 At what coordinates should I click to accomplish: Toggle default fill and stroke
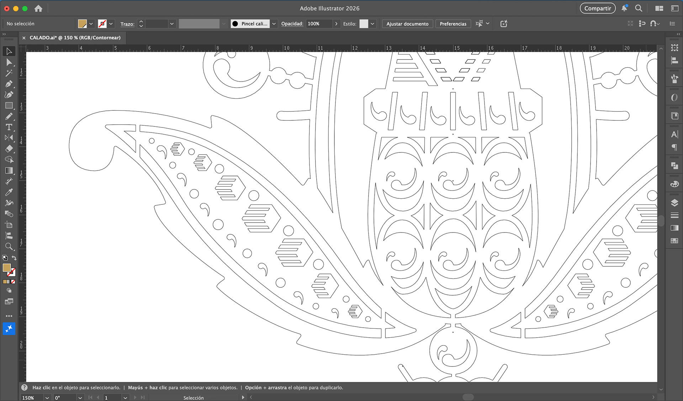click(5, 258)
